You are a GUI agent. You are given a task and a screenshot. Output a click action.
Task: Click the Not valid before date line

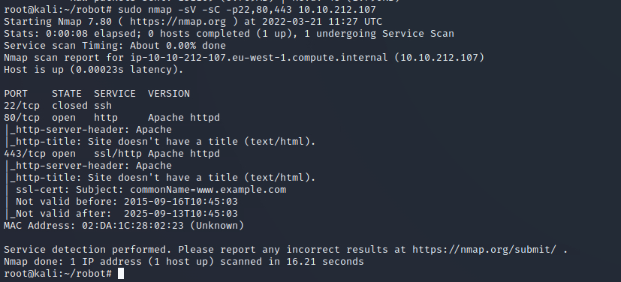click(127, 201)
